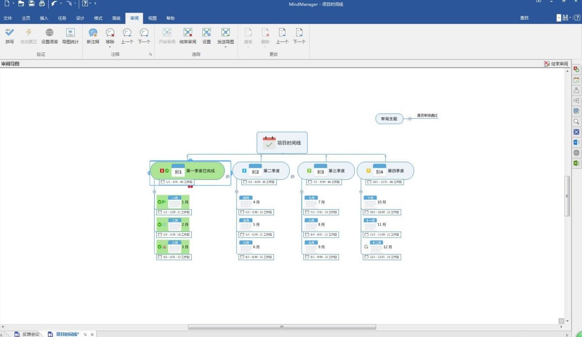Click 结束审阅 in the ribbon

pyautogui.click(x=188, y=33)
